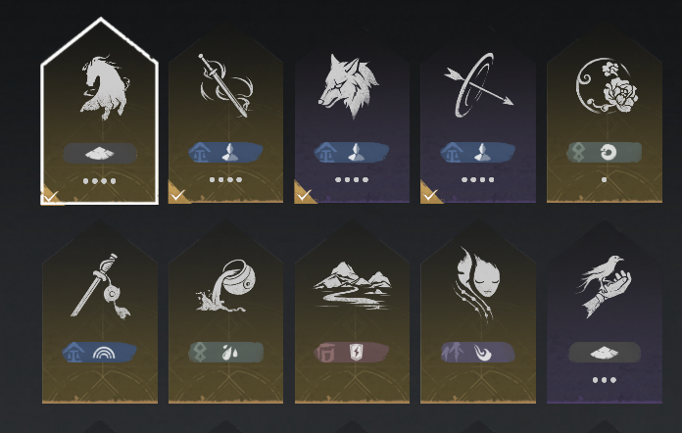Toggle the checkmark on bow card

(430, 194)
